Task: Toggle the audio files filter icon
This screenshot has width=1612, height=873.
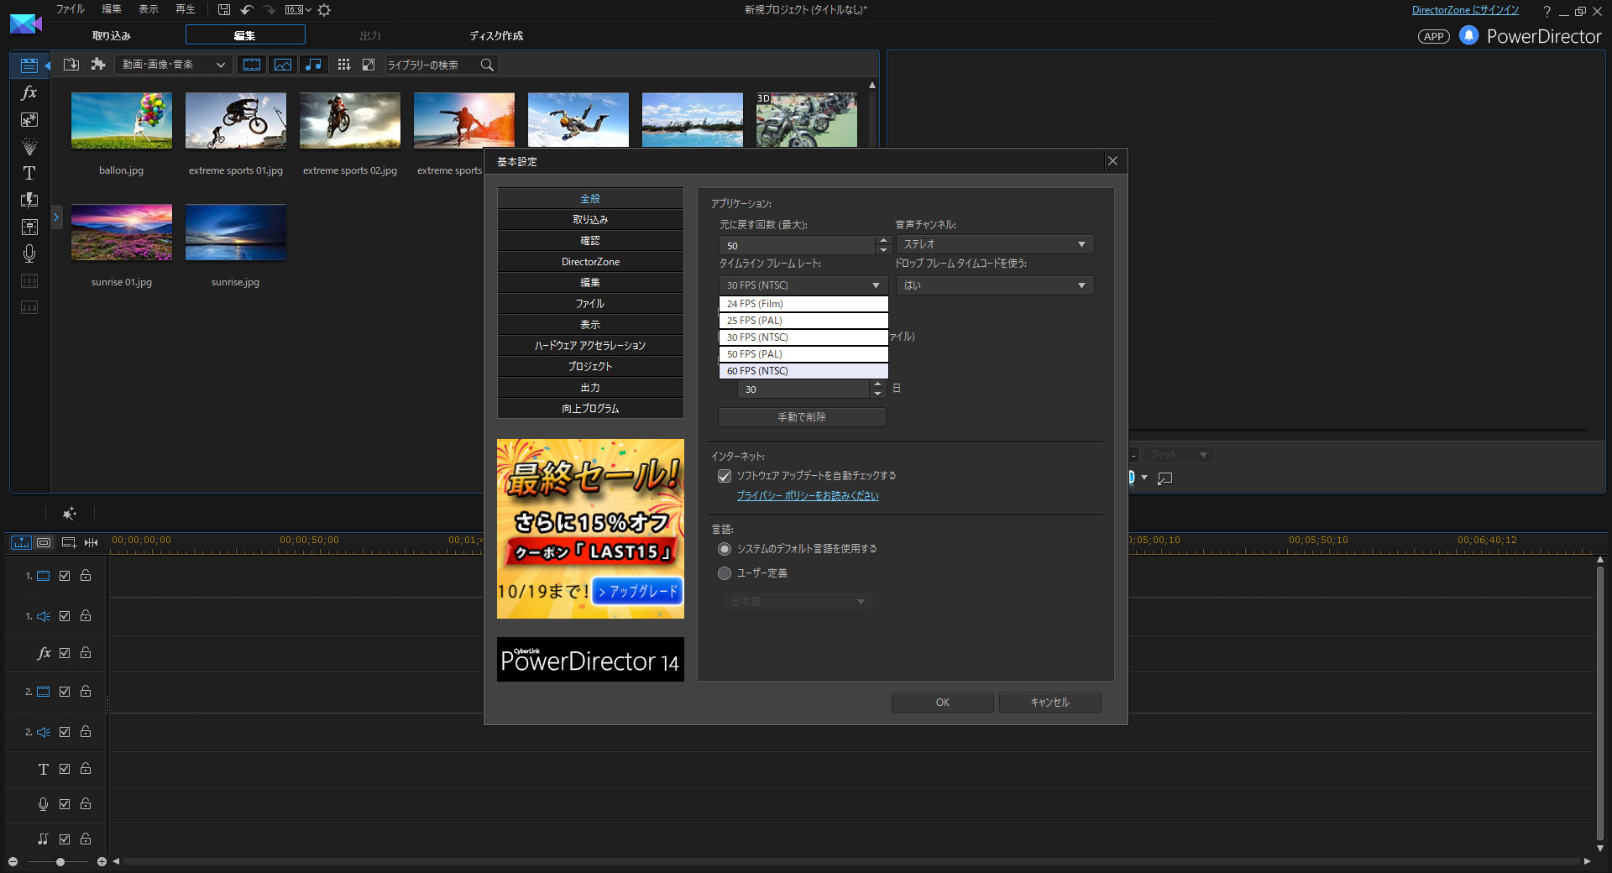Action: pyautogui.click(x=313, y=65)
